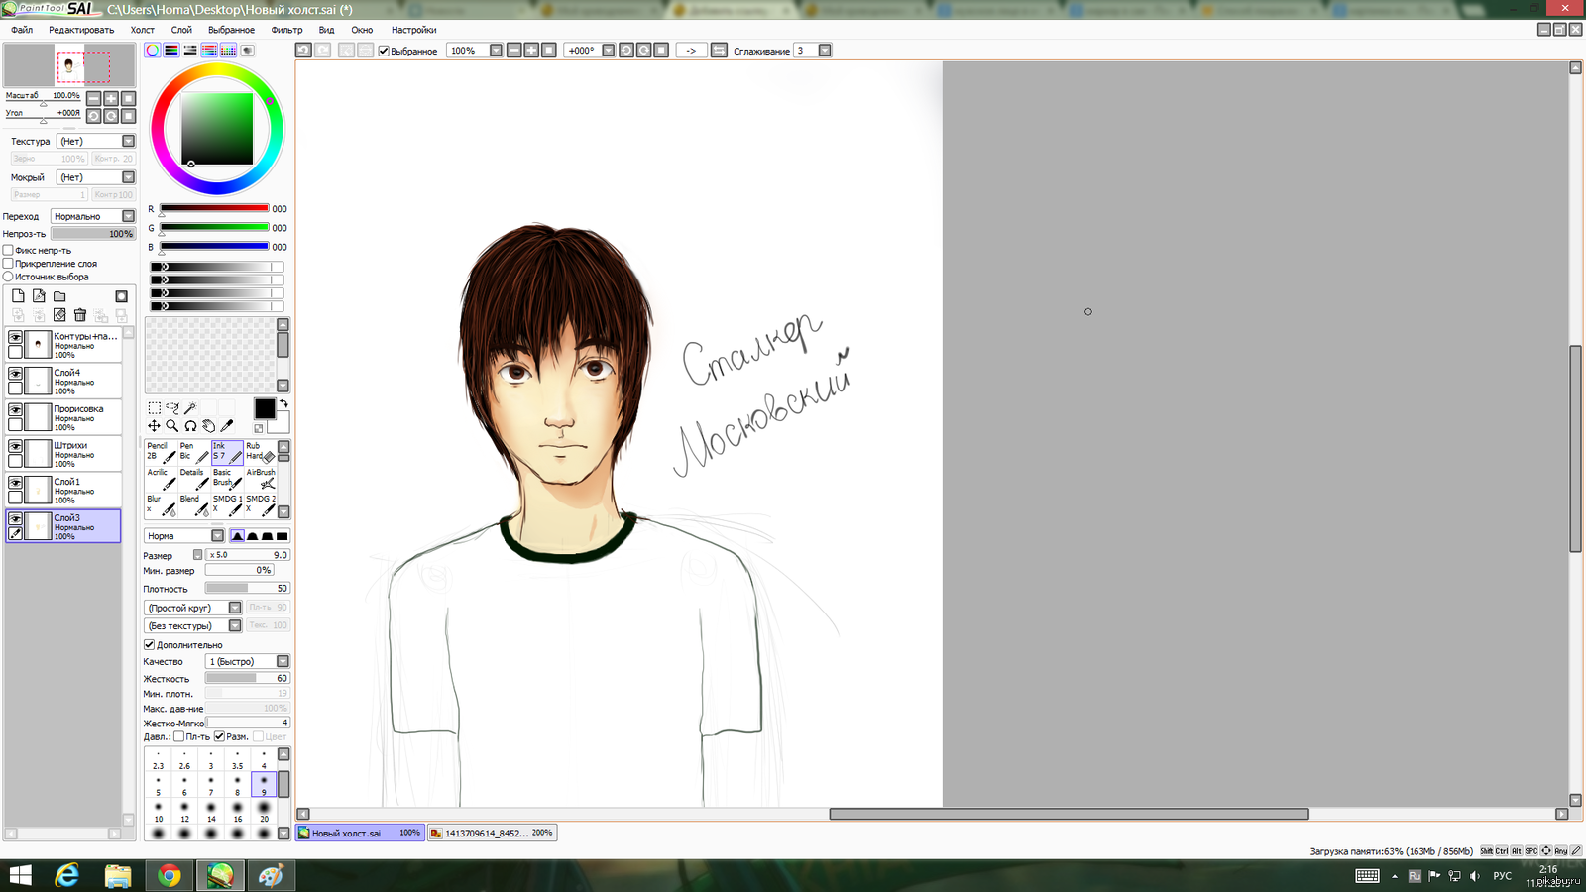Open the Сглаживание stabilizer dropdown

[825, 51]
